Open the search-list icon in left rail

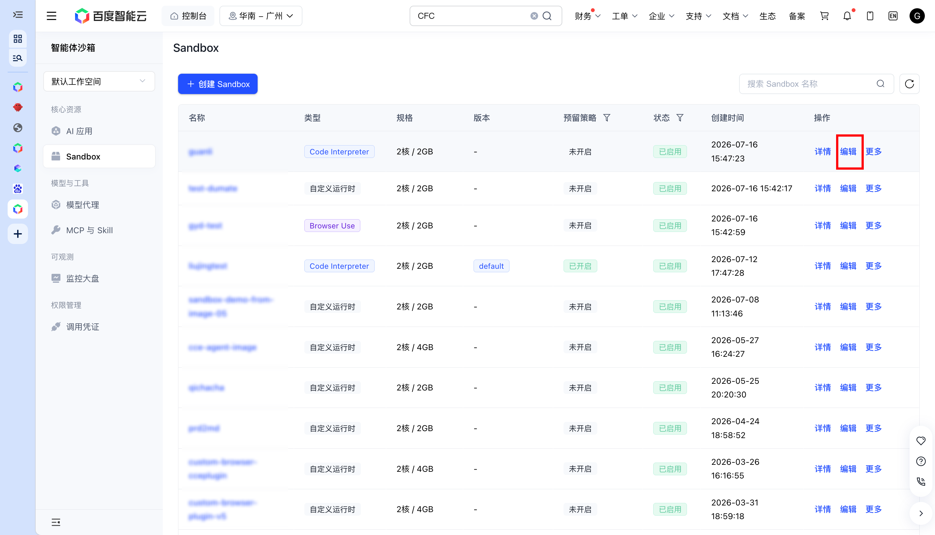click(x=18, y=58)
